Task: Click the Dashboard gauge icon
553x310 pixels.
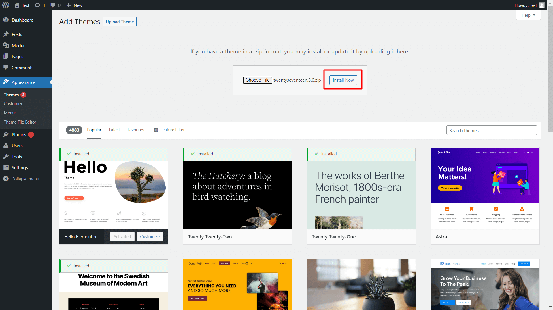Action: tap(6, 20)
